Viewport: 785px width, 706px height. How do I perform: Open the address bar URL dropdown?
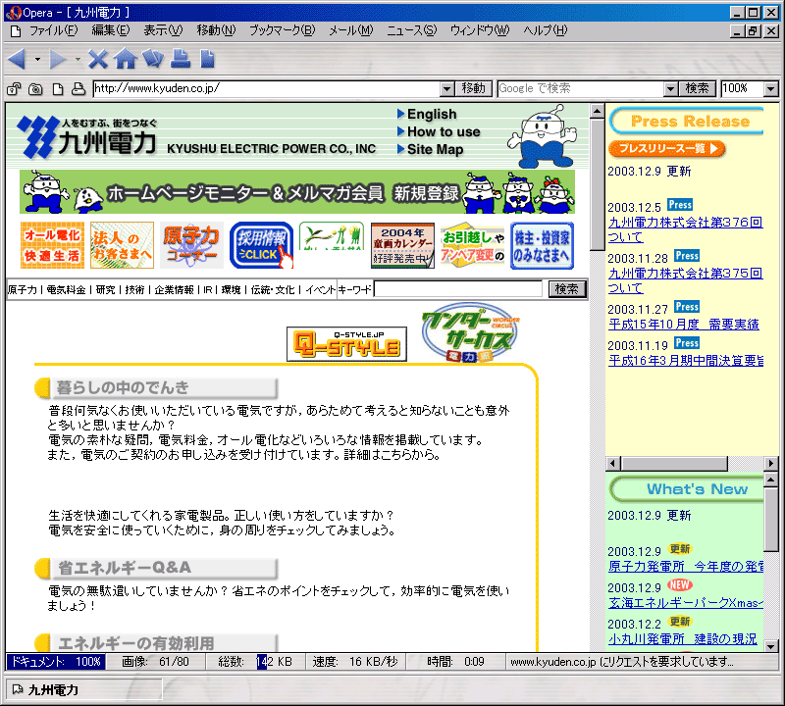tap(447, 89)
